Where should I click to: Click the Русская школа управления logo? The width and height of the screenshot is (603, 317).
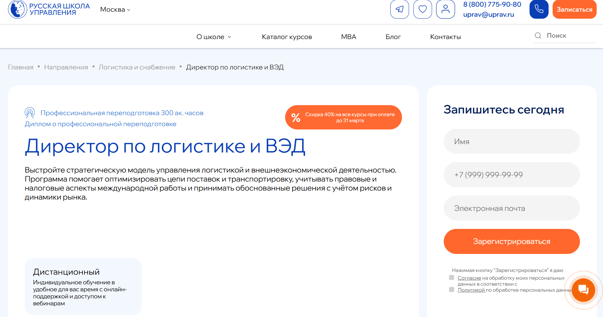(x=48, y=9)
